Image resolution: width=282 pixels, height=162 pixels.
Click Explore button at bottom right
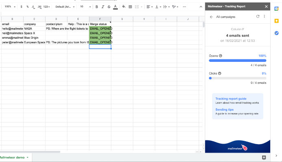click(x=264, y=158)
